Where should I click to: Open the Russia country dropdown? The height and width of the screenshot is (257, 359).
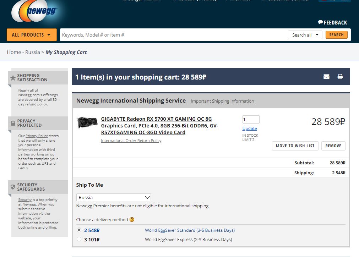point(113,197)
